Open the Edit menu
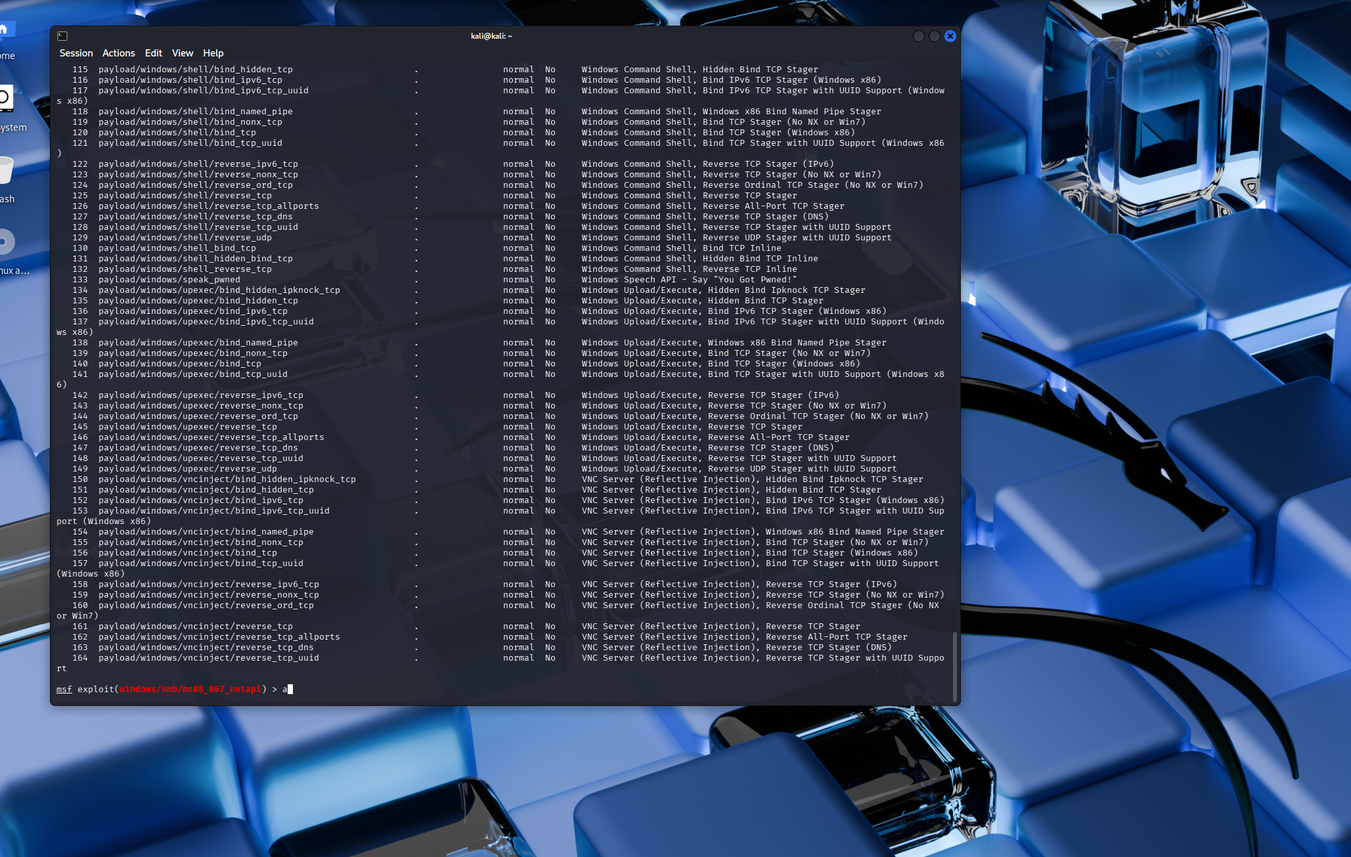 tap(153, 53)
